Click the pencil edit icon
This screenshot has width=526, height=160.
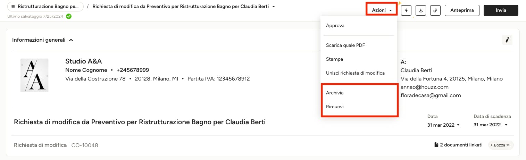(x=507, y=40)
